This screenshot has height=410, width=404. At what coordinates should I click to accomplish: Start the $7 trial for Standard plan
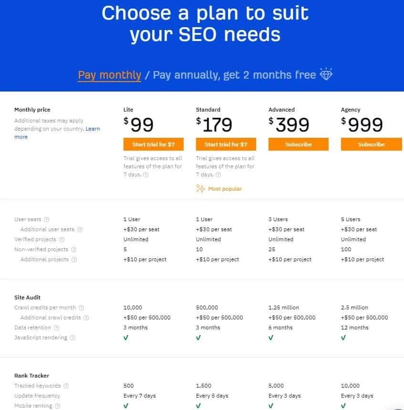point(226,144)
